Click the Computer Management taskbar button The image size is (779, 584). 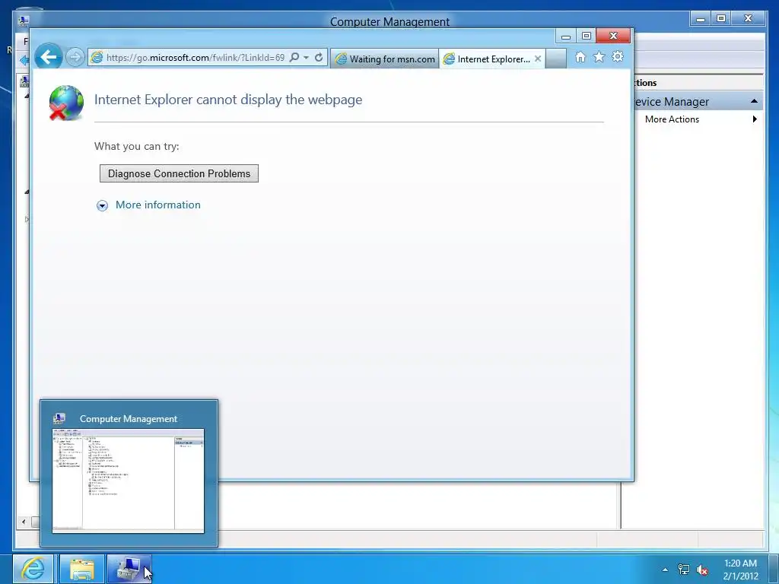tap(129, 569)
